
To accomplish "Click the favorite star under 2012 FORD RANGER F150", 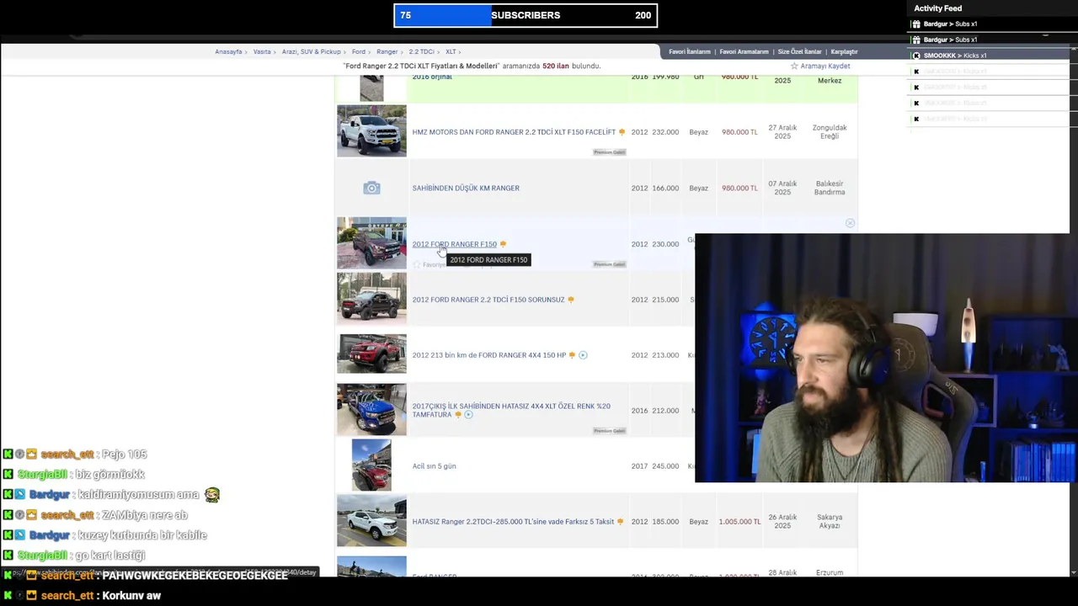I will pos(416,264).
